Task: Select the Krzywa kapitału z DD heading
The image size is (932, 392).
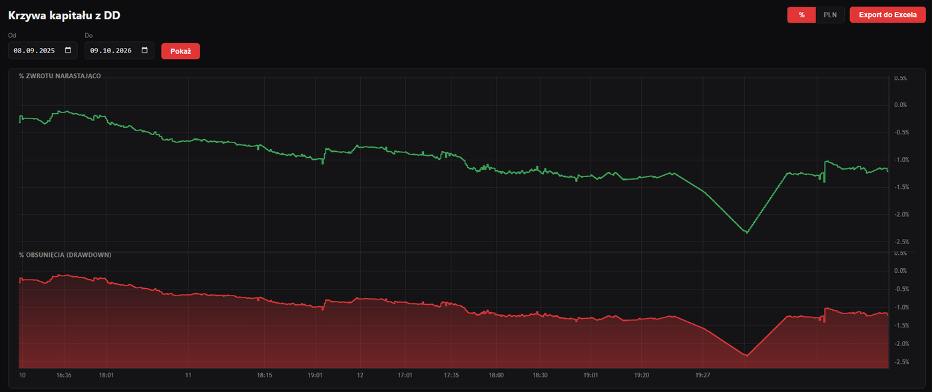Action: 64,15
